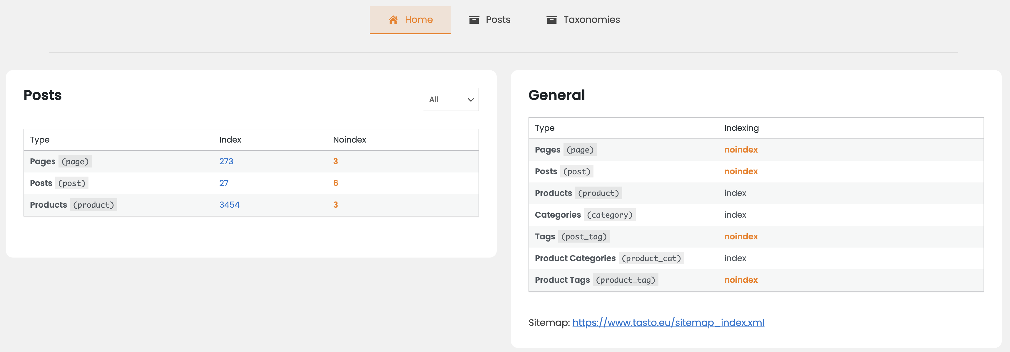Switch to the Taxonomies tab
Image resolution: width=1010 pixels, height=352 pixels.
click(x=591, y=20)
